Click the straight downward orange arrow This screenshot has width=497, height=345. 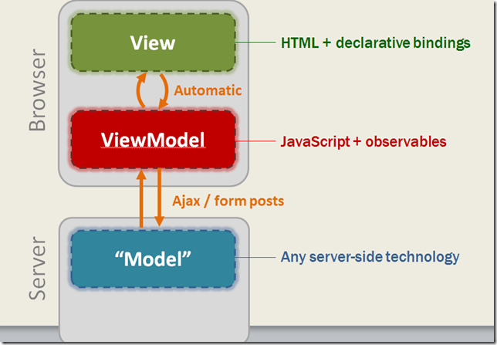[x=159, y=198]
